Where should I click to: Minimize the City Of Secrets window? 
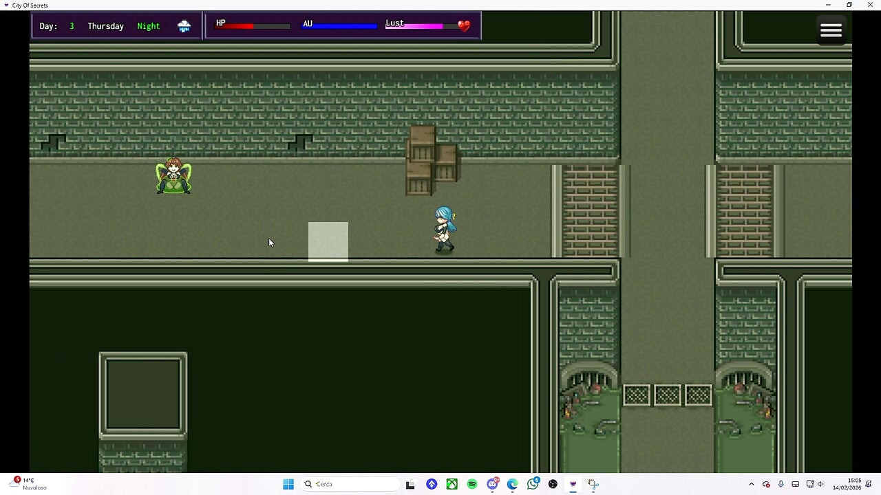coord(828,5)
